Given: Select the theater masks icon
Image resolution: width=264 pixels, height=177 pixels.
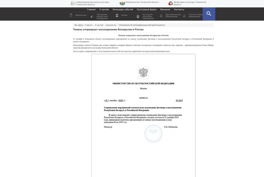Looking at the screenshot, I should tap(92, 16).
